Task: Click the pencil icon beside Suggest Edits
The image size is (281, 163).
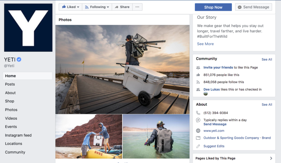Action: pyautogui.click(x=198, y=146)
